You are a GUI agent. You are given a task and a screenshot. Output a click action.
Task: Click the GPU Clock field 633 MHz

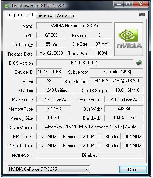[x=48, y=136]
